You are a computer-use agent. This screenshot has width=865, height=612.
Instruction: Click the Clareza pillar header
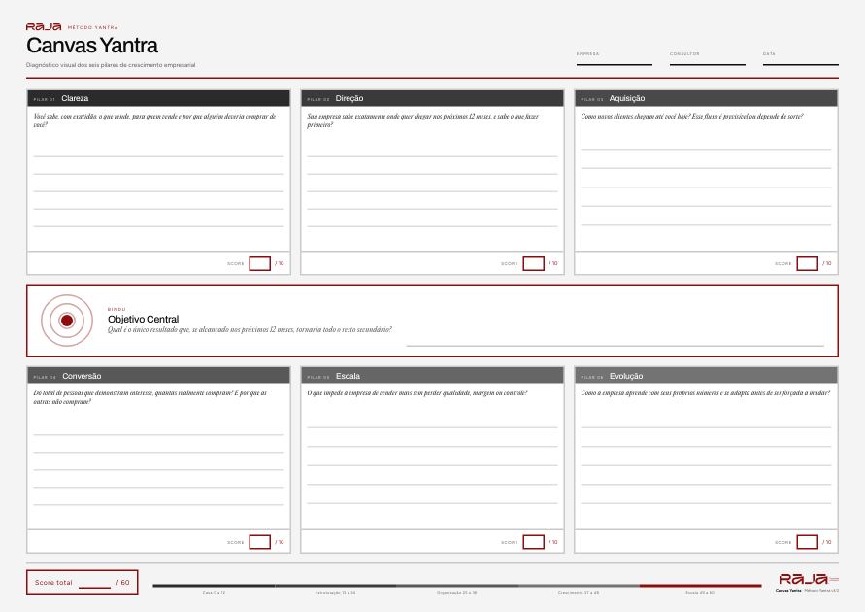pos(158,98)
